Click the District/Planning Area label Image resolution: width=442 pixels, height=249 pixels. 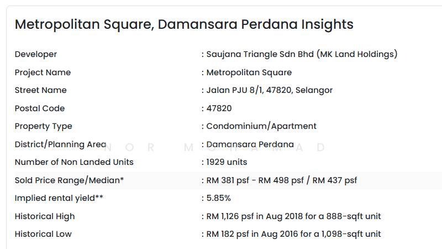(60, 144)
